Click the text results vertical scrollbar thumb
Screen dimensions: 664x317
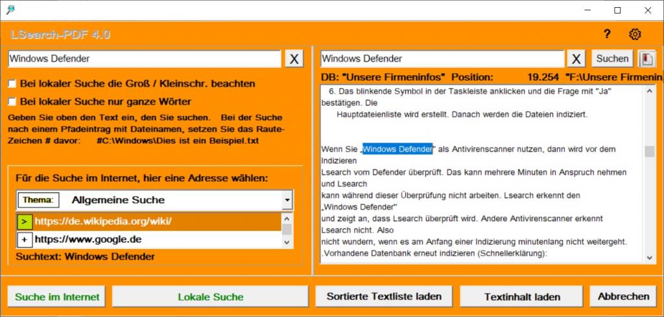click(x=649, y=152)
